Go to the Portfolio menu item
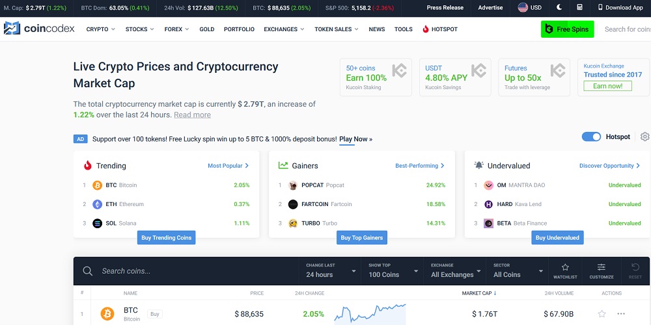 tap(239, 29)
